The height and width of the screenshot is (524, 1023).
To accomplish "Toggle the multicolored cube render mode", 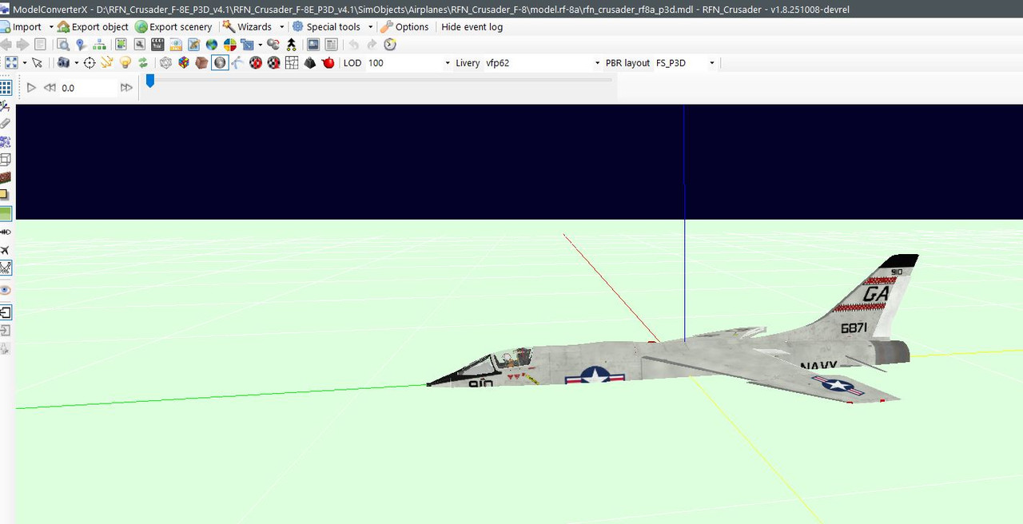I will click(184, 63).
